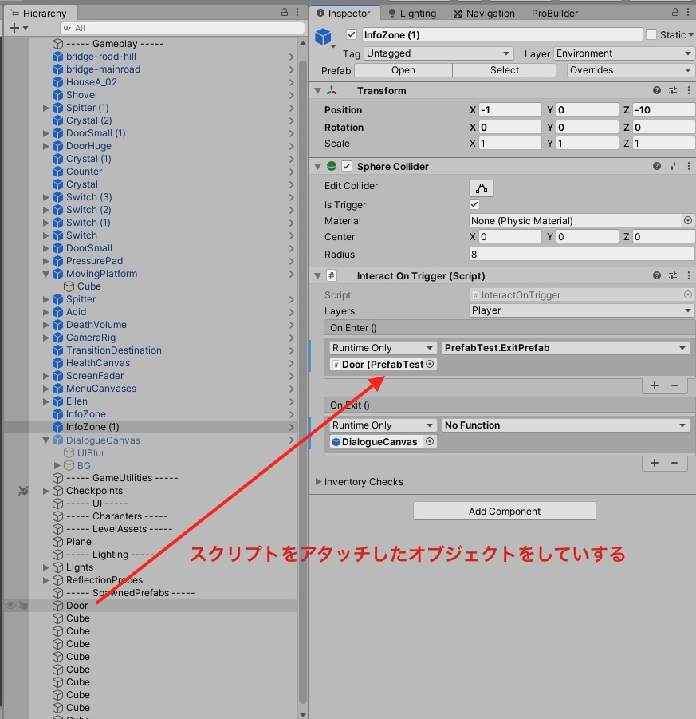Click the Add Component button
696x719 pixels.
pyautogui.click(x=504, y=512)
